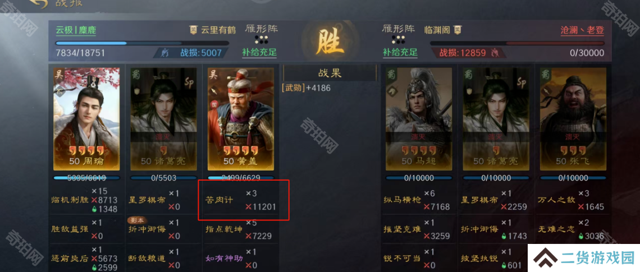Click the right 补给充足 supply status
This screenshot has width=640, height=272.
[x=400, y=52]
